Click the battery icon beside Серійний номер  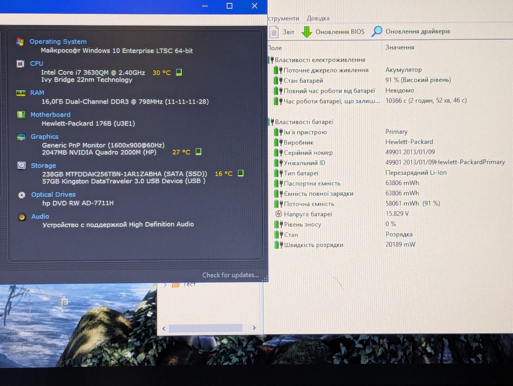(279, 153)
